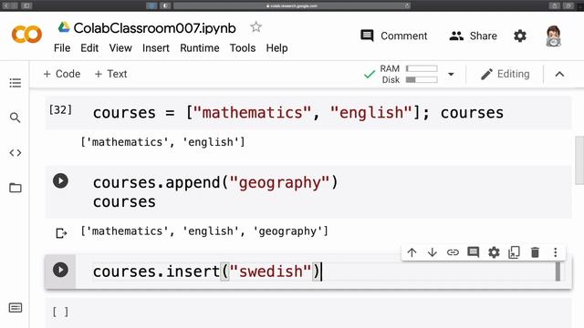Screen dimensions: 584x328
Task: Open the Runtime menu
Action: [200, 48]
